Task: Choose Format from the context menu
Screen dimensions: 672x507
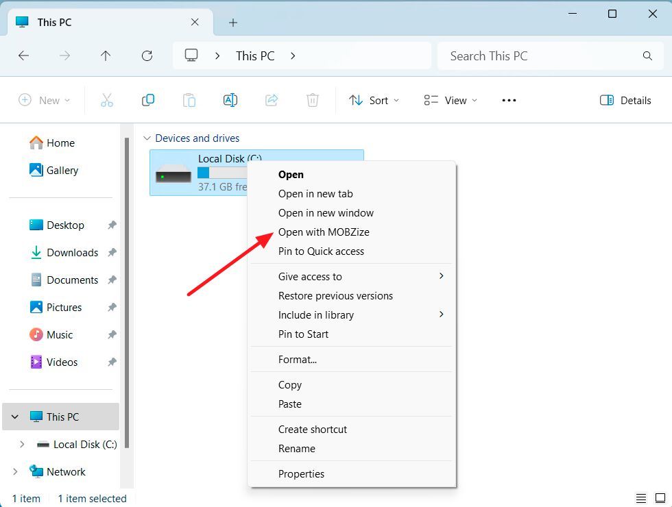Action: tap(298, 359)
